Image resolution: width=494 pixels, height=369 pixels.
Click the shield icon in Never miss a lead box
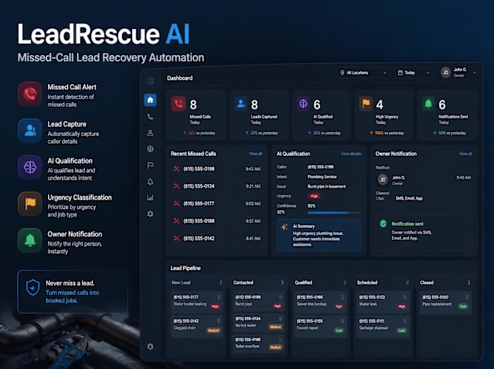pos(32,287)
